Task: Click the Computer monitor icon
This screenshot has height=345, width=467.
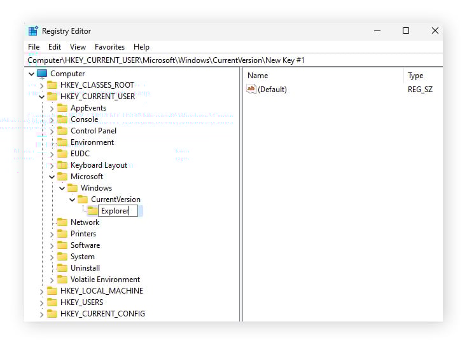Action: (42, 74)
